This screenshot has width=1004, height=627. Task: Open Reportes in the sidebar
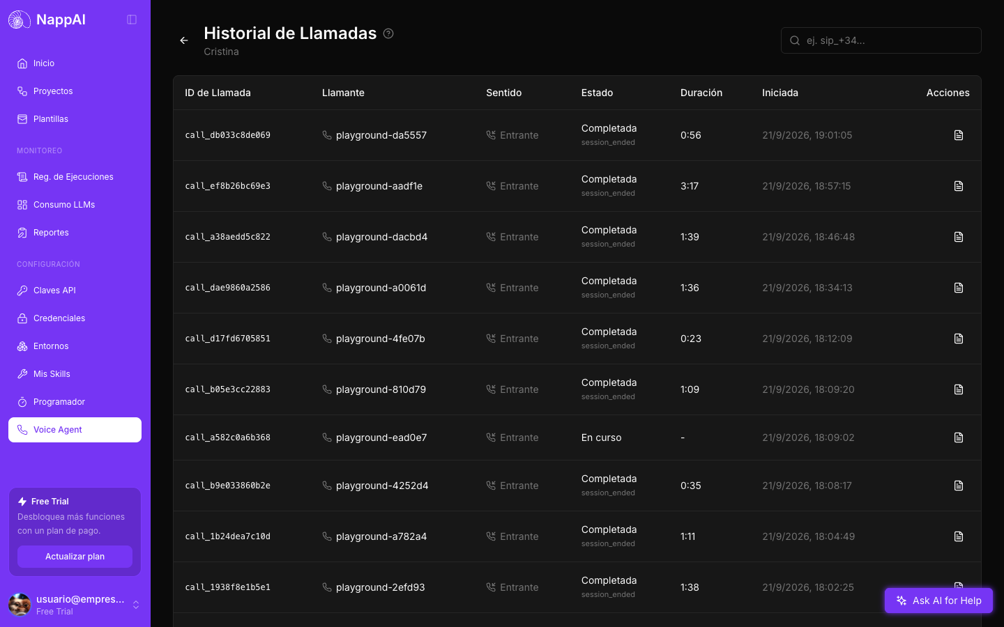75,233
